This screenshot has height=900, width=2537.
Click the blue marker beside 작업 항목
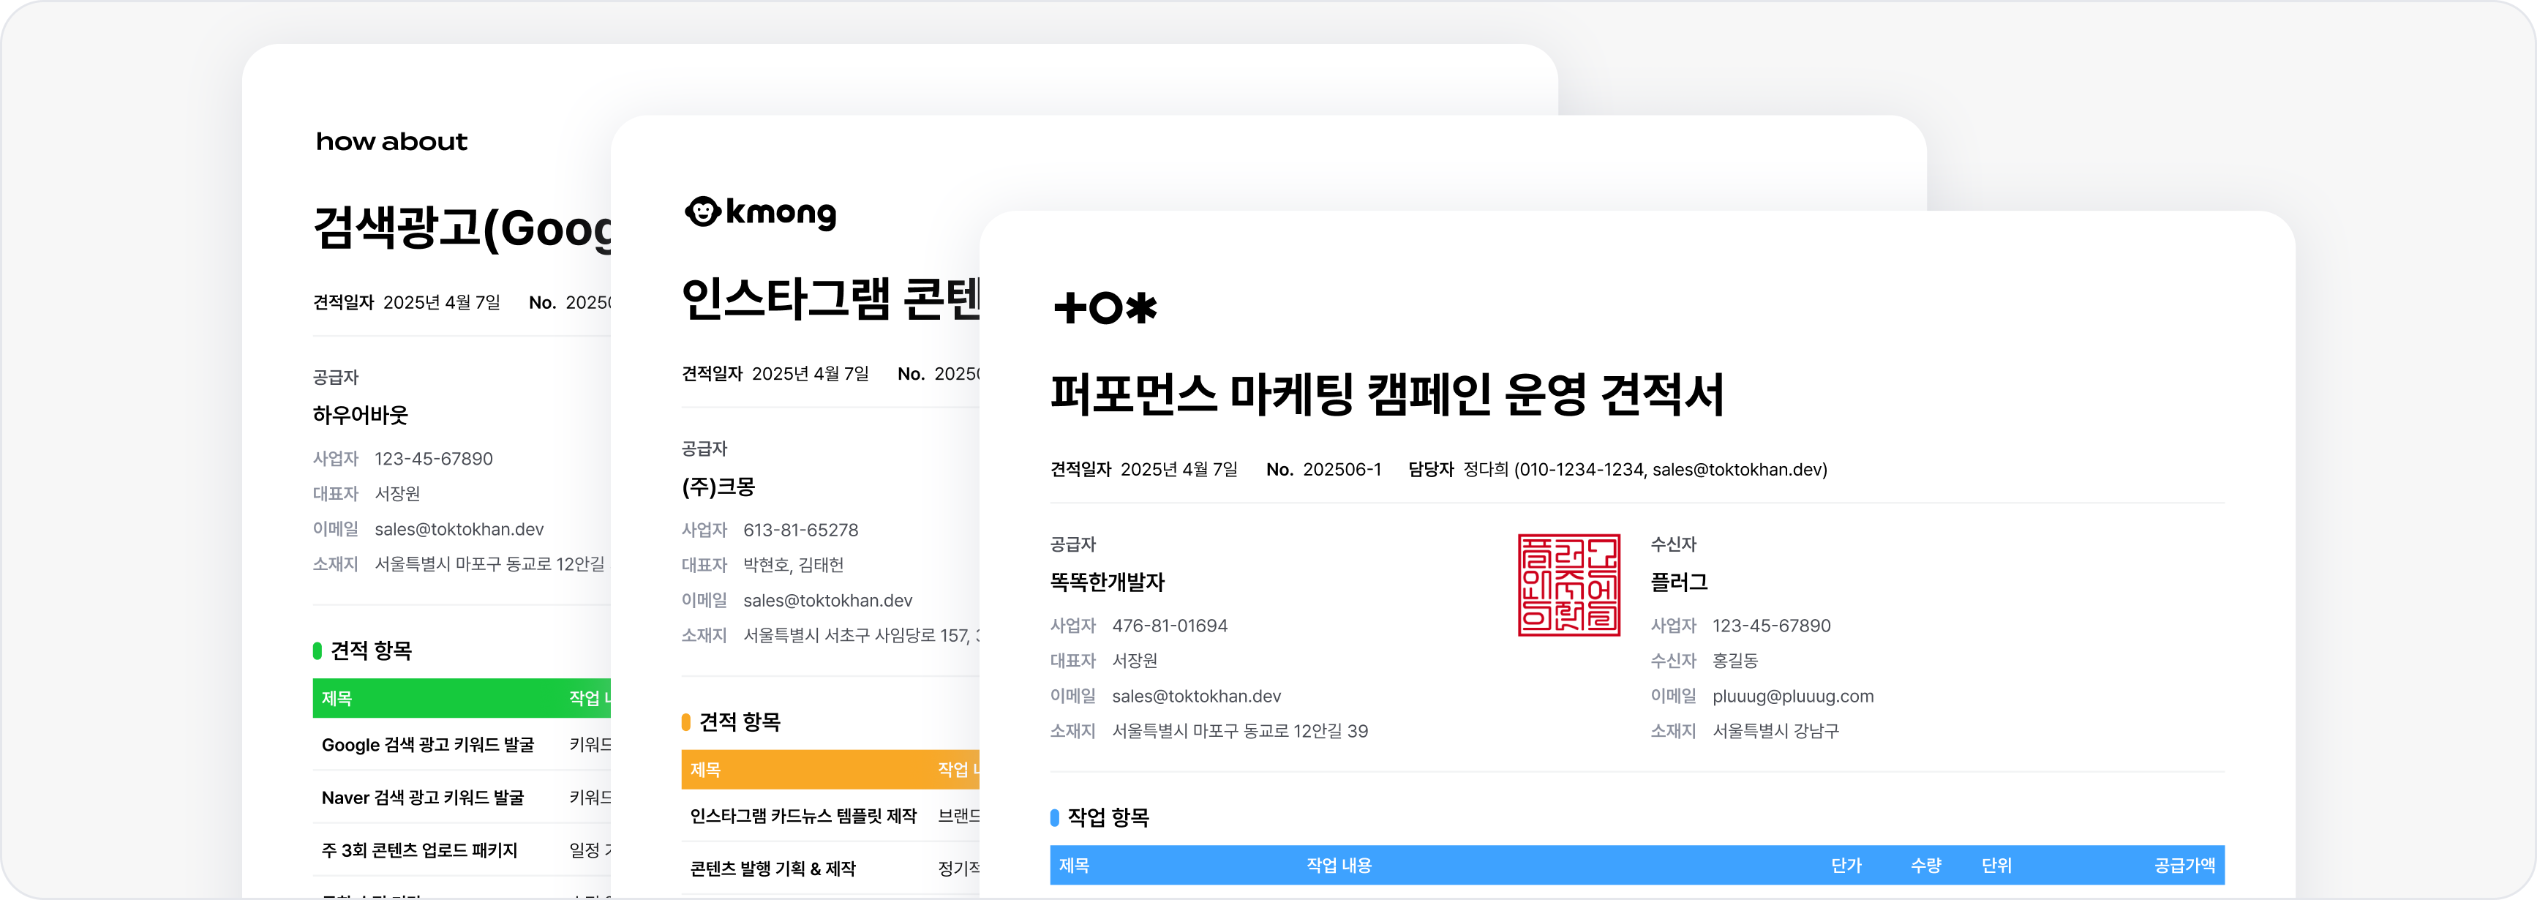pos(1055,817)
